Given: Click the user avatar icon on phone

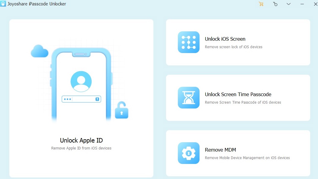Looking at the screenshot, I should point(81,81).
